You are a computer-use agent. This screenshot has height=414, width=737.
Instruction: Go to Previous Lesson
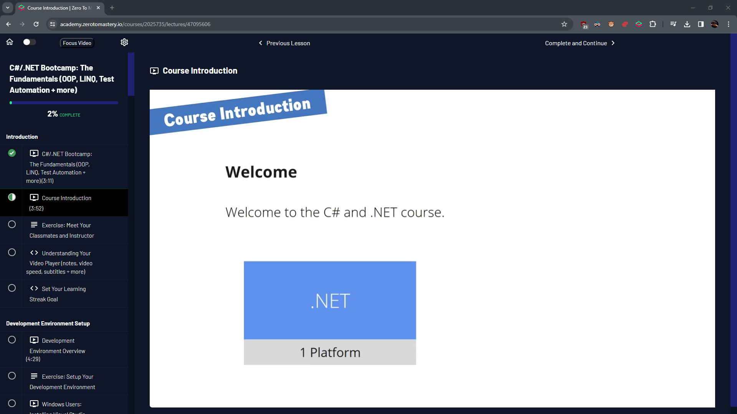[x=284, y=43]
